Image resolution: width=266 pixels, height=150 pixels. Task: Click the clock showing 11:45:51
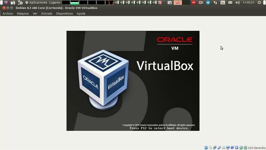[x=249, y=2]
